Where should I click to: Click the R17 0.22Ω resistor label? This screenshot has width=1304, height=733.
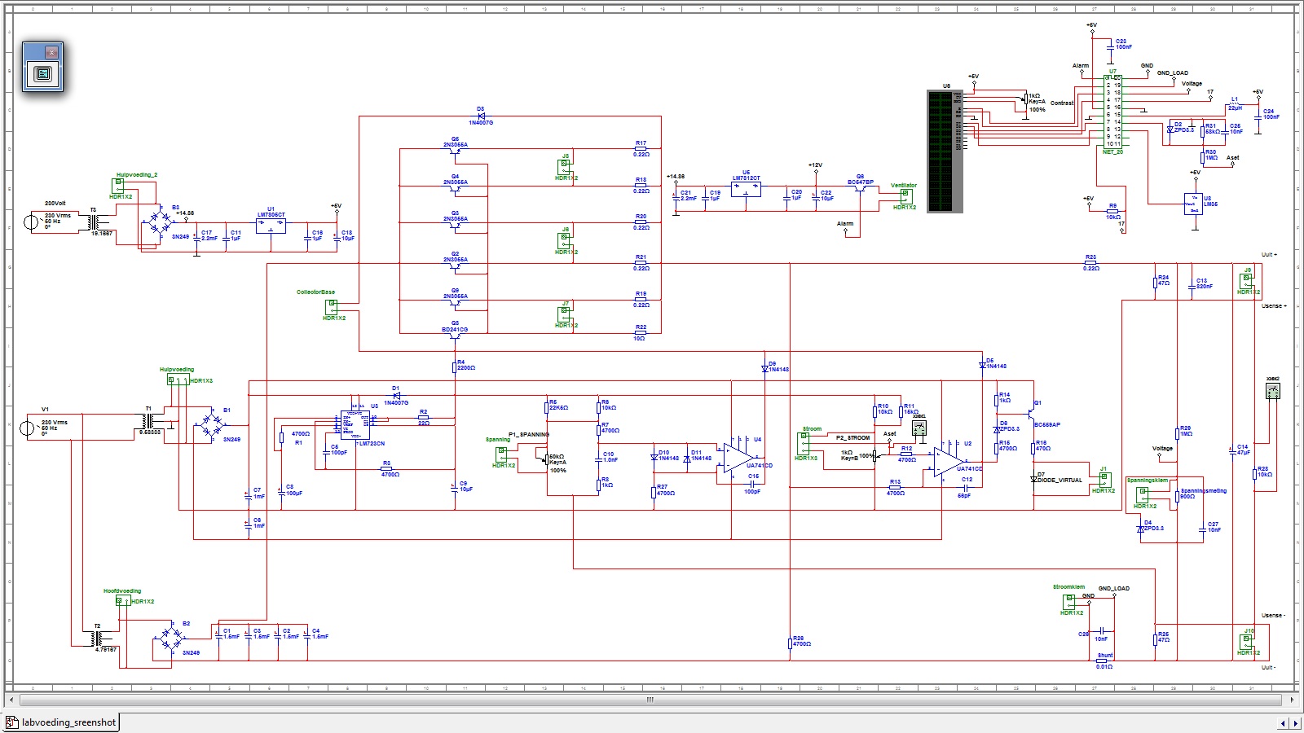click(641, 148)
